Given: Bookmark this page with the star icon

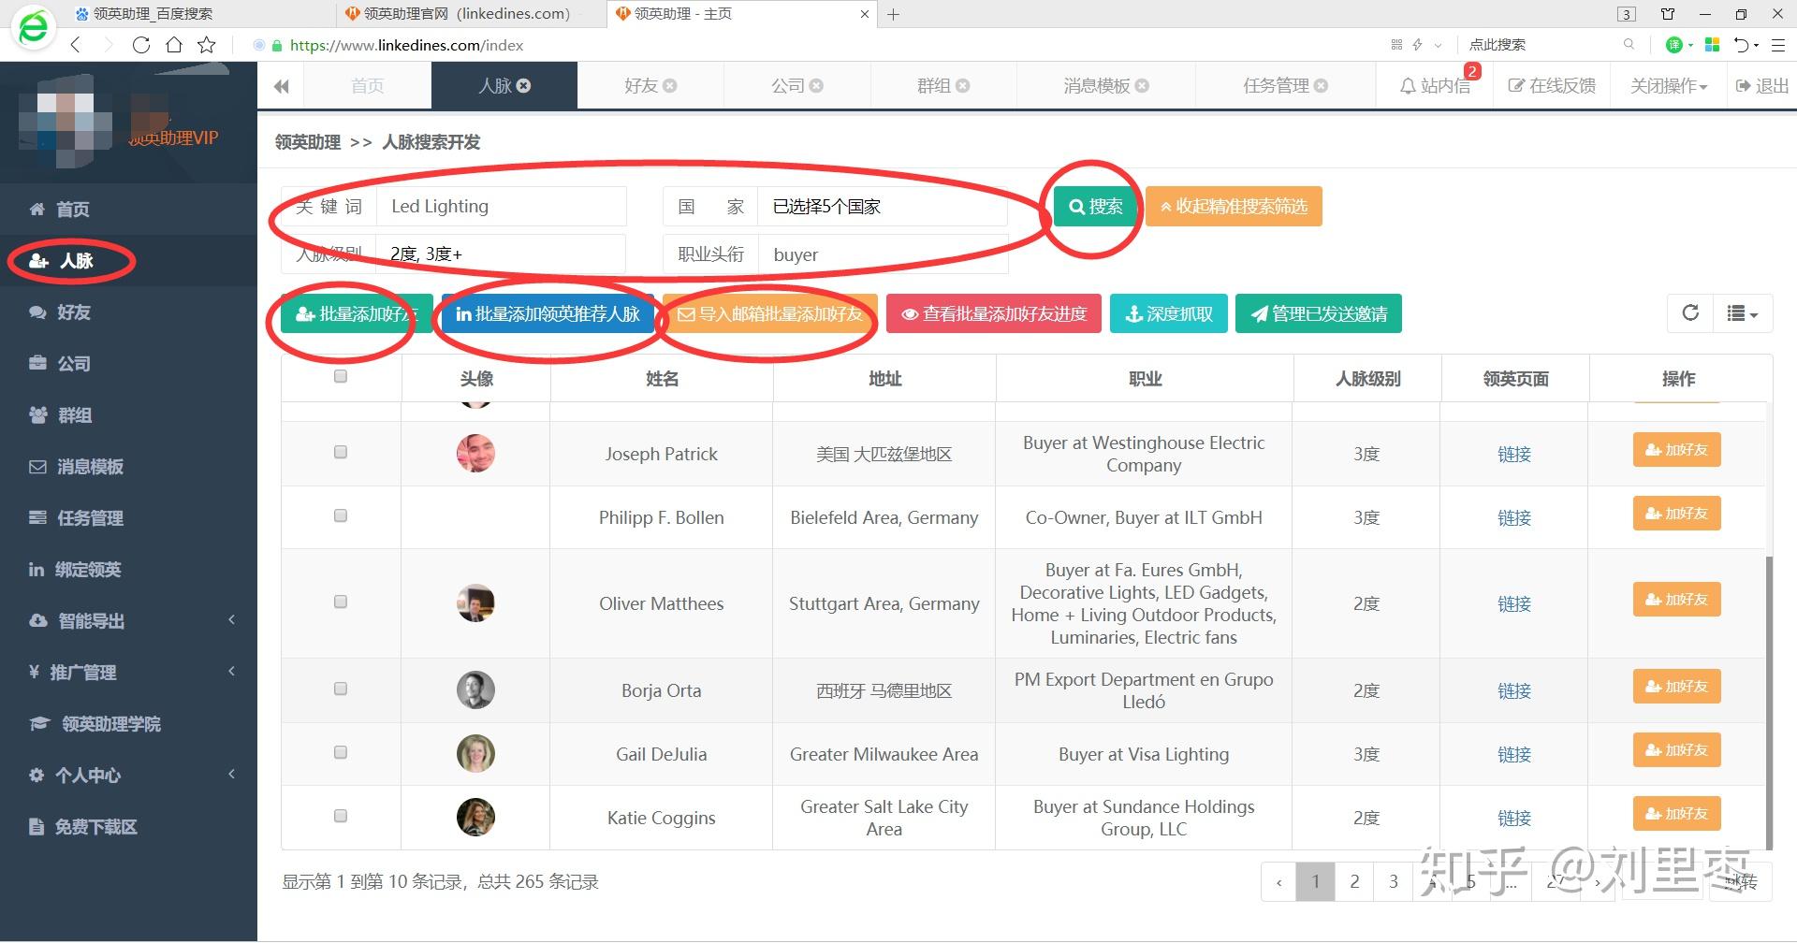Looking at the screenshot, I should 207,45.
